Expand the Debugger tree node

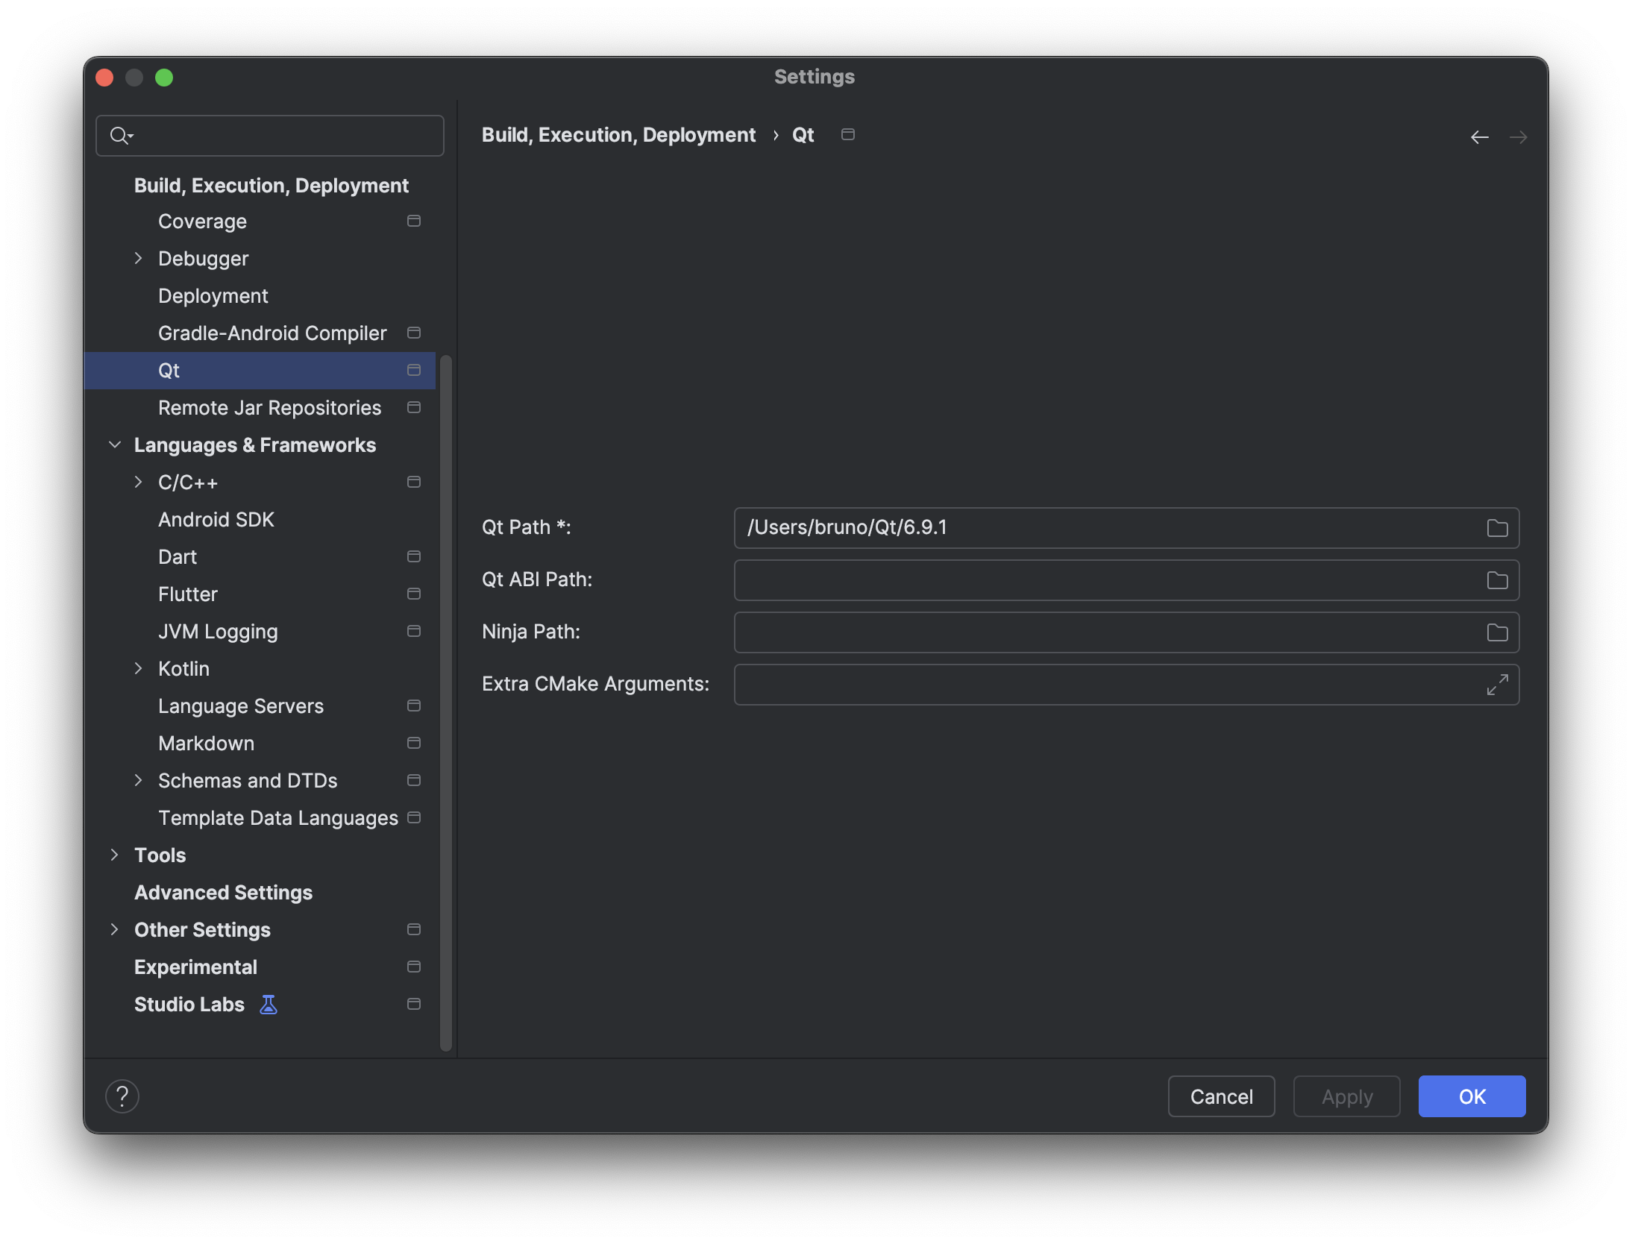pyautogui.click(x=138, y=259)
